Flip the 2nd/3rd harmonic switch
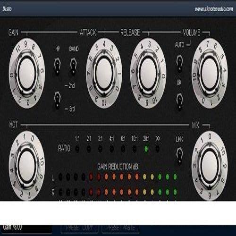 (57, 101)
